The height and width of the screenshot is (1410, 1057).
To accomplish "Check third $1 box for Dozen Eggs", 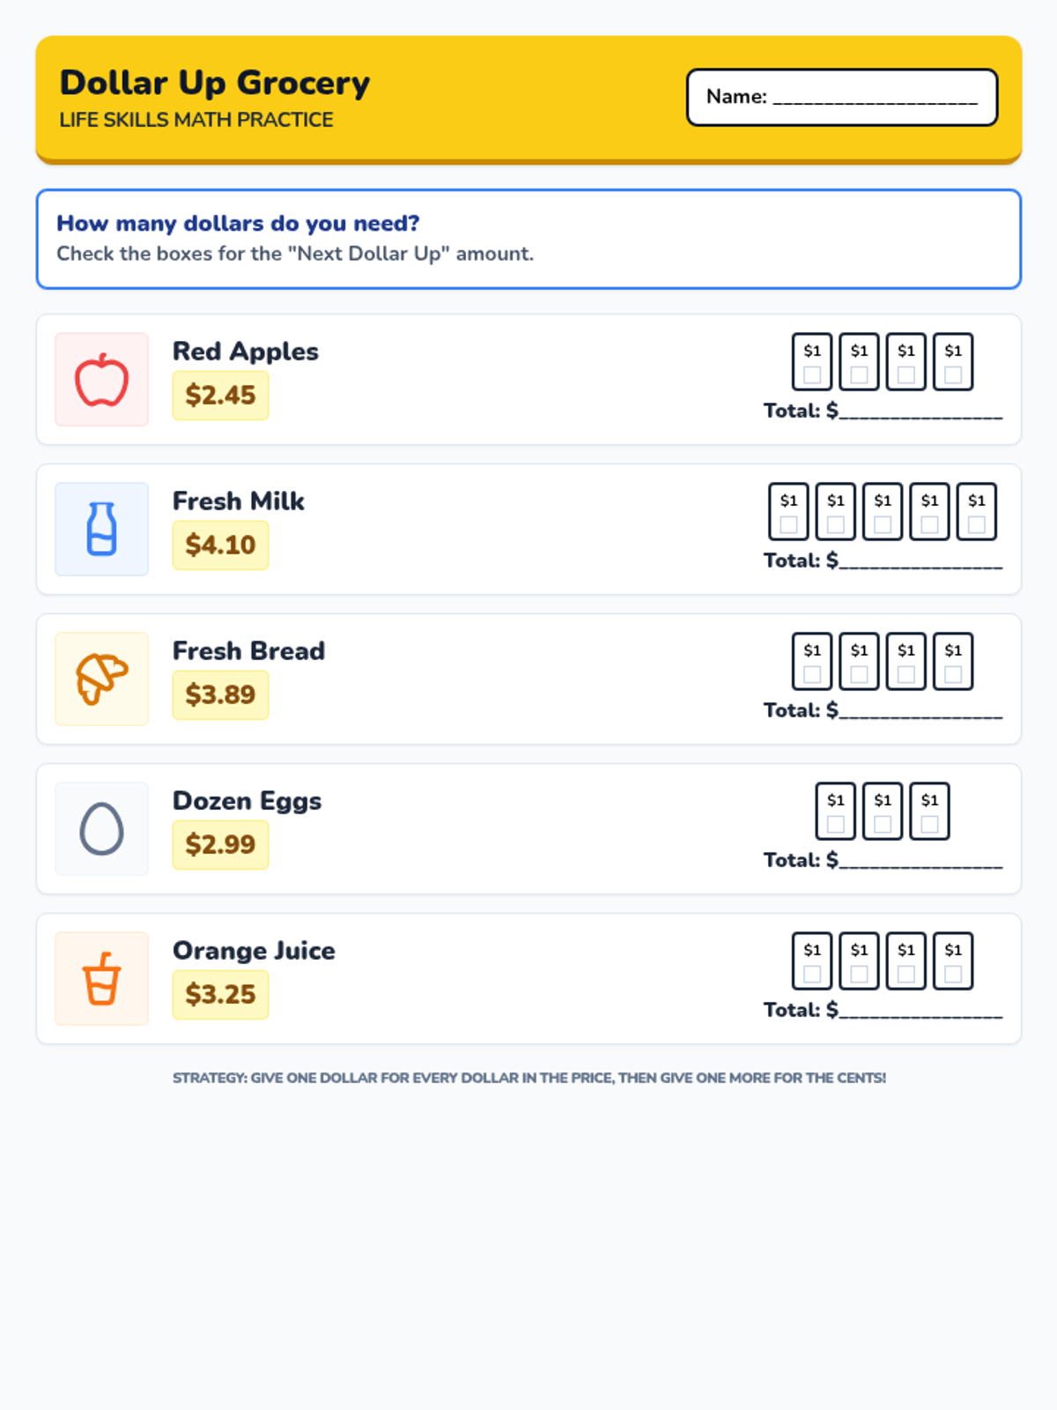I will (929, 824).
